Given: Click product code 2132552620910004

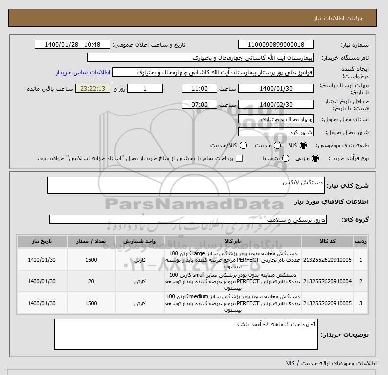Looking at the screenshot, I should pyautogui.click(x=328, y=281).
